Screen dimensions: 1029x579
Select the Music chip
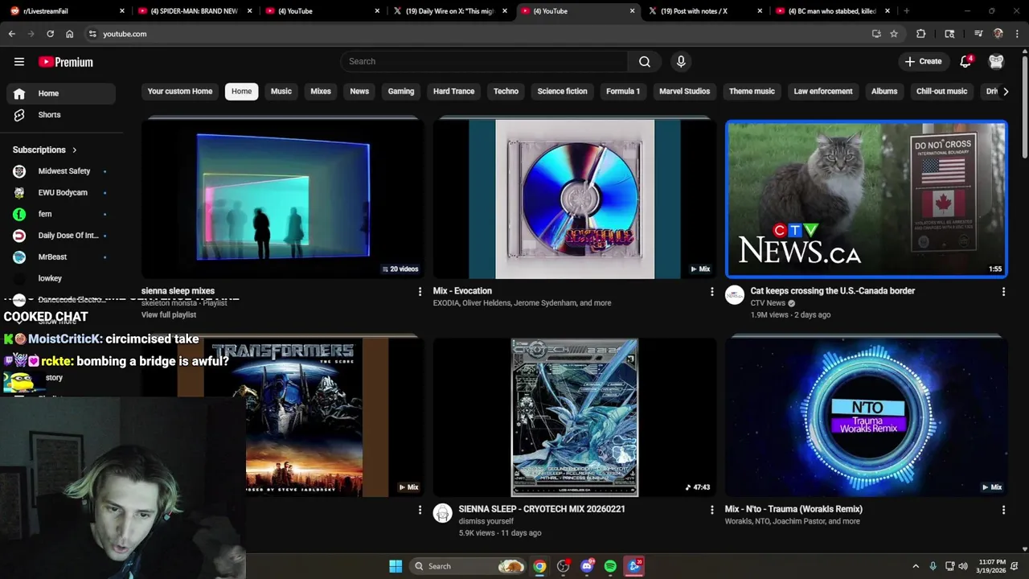[281, 92]
